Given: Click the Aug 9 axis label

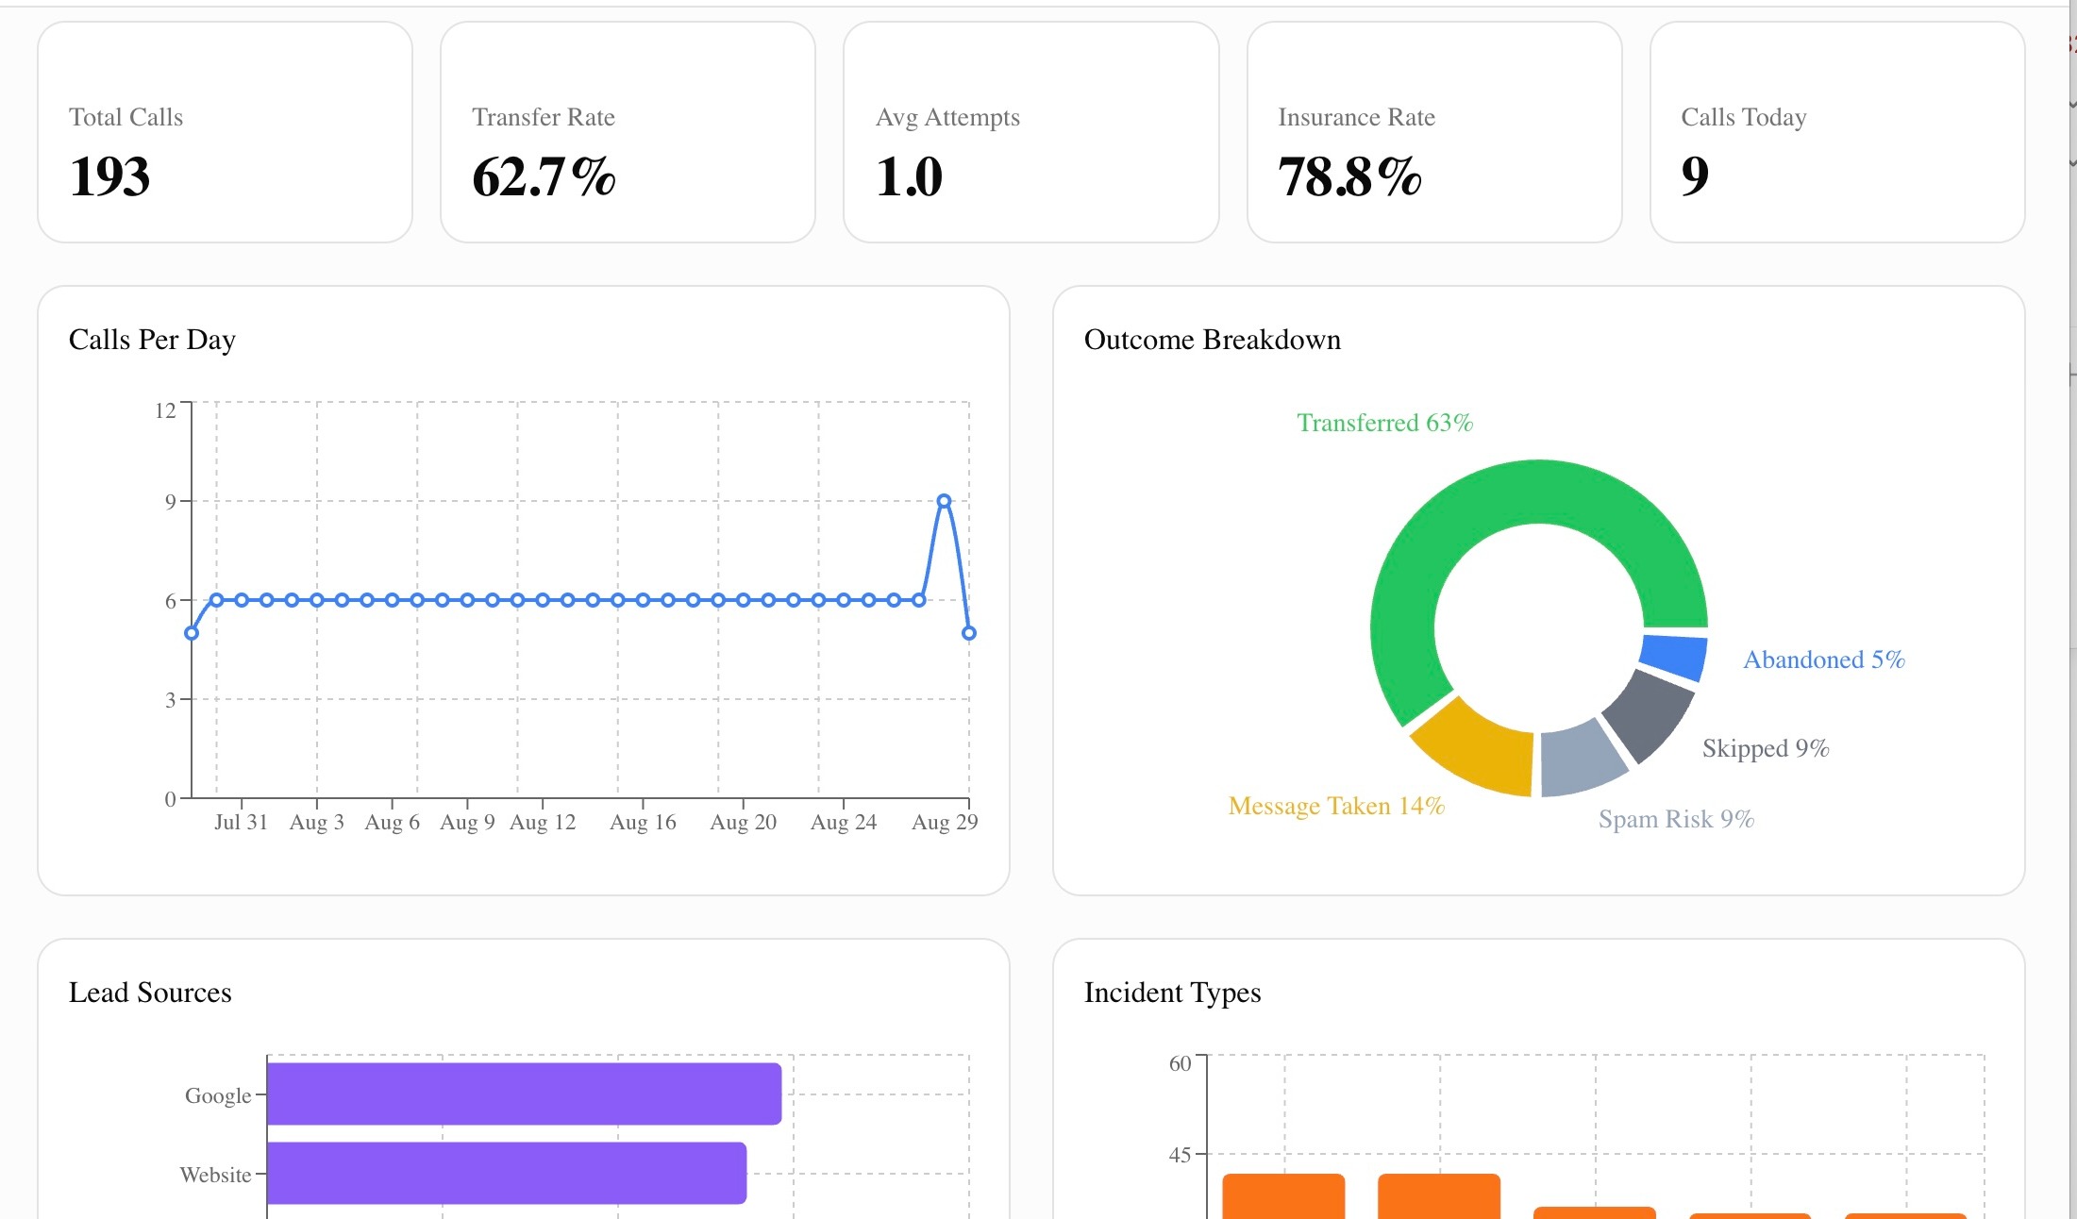Looking at the screenshot, I should click(467, 822).
